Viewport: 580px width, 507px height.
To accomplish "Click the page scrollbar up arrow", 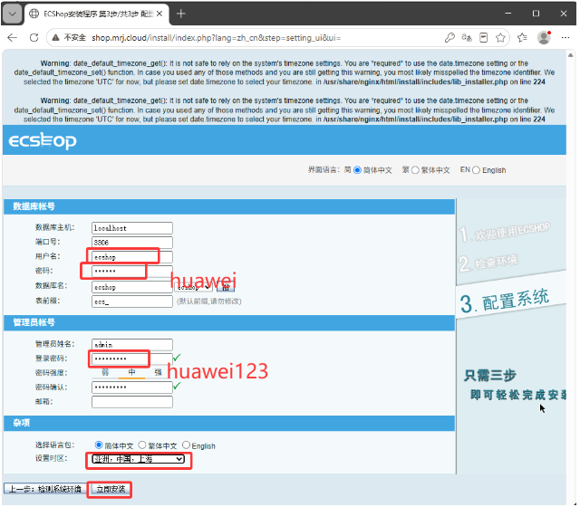I will [x=571, y=55].
